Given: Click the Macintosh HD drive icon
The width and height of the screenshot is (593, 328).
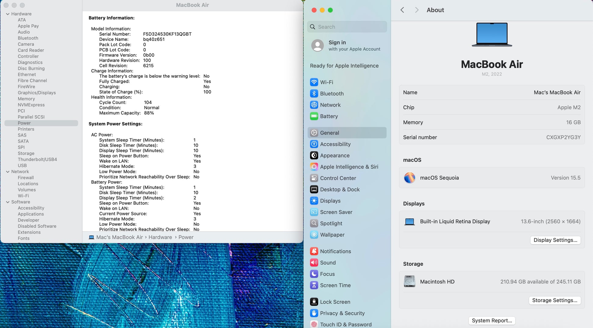Looking at the screenshot, I should click(x=409, y=281).
